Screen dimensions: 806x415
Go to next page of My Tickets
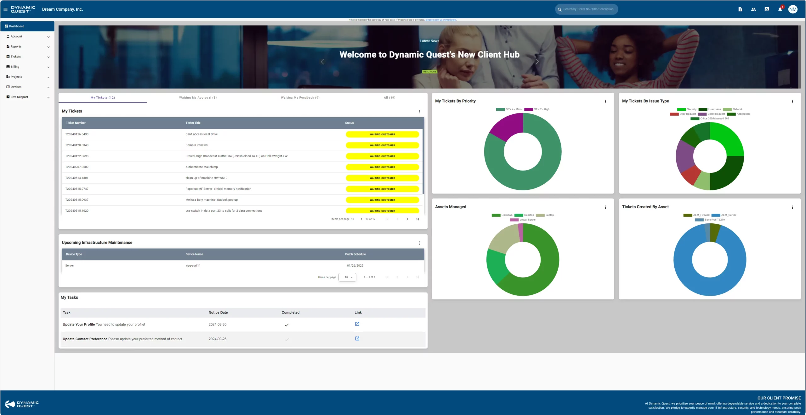[x=407, y=219]
